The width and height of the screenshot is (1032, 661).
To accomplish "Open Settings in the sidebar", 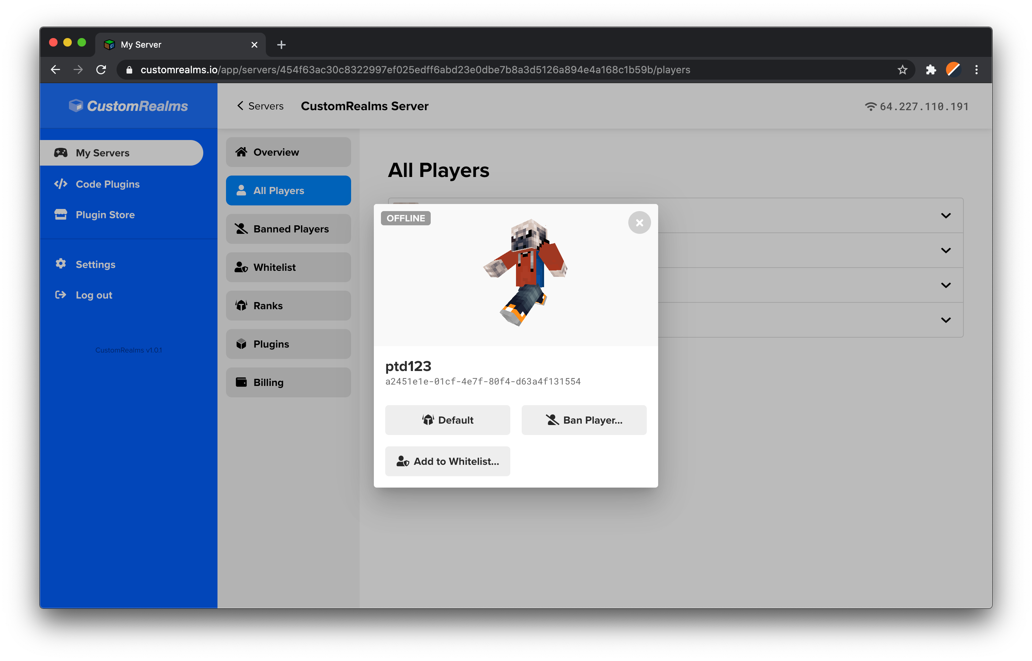I will tap(85, 264).
